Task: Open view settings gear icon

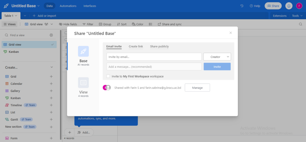Action: click(x=51, y=35)
